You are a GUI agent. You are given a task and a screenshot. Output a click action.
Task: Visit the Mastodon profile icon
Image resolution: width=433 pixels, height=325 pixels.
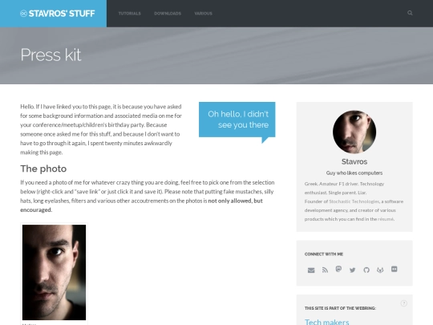[338, 269]
